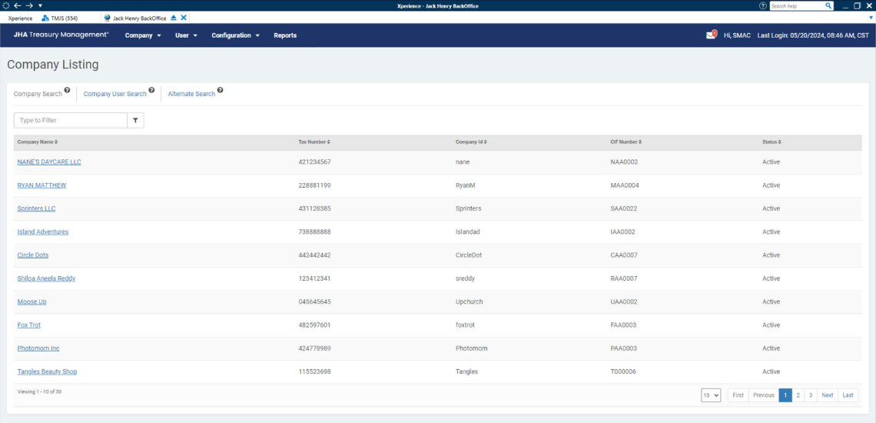
Task: Click the magnifier icon in Search help
Action: 828,5
